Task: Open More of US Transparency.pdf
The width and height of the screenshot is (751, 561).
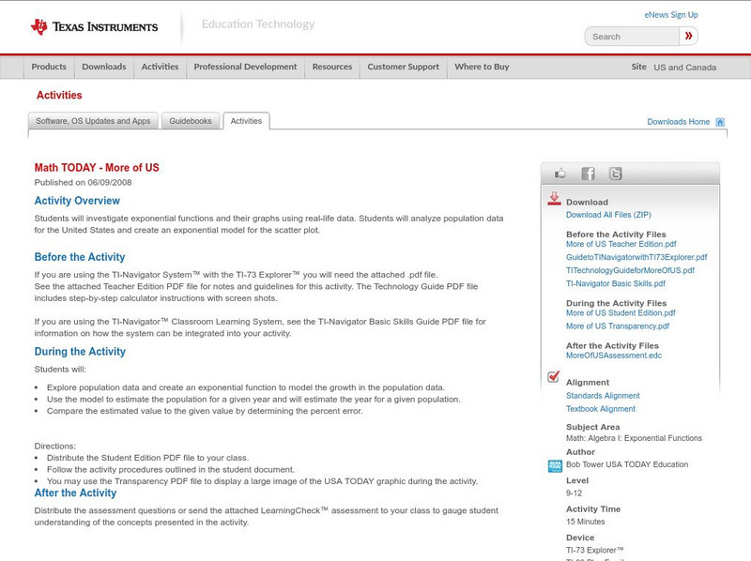Action: pyautogui.click(x=618, y=326)
